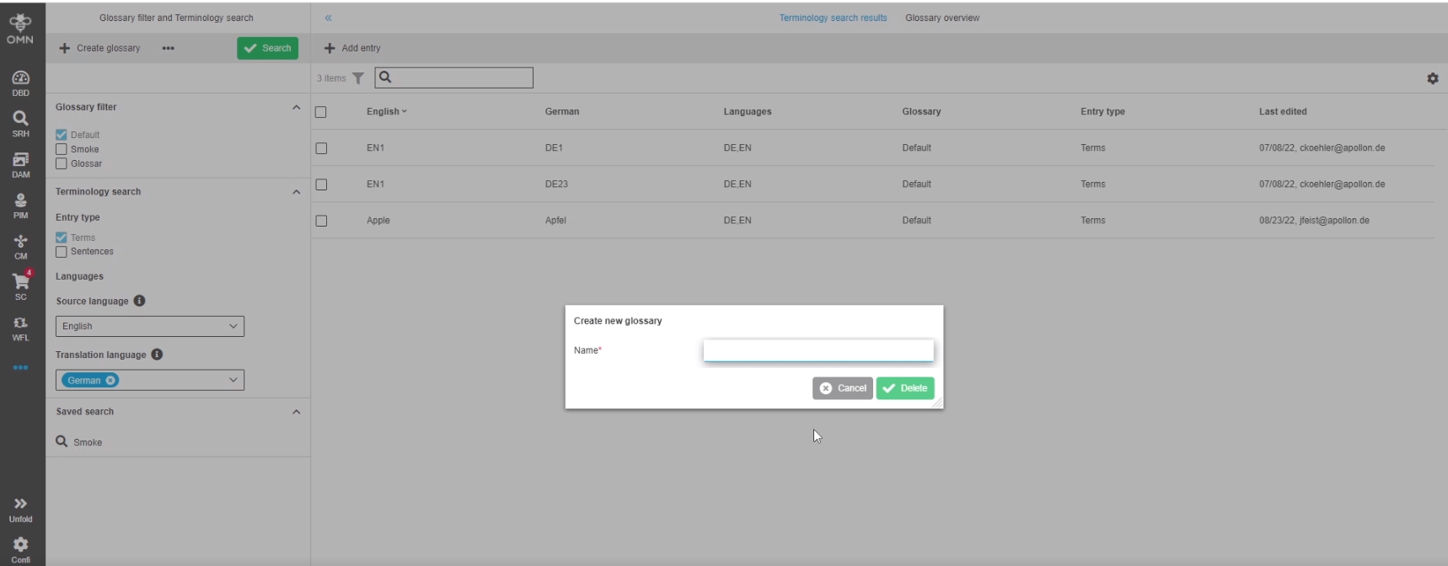Click the table settings gear icon
1448x566 pixels.
(x=1432, y=78)
